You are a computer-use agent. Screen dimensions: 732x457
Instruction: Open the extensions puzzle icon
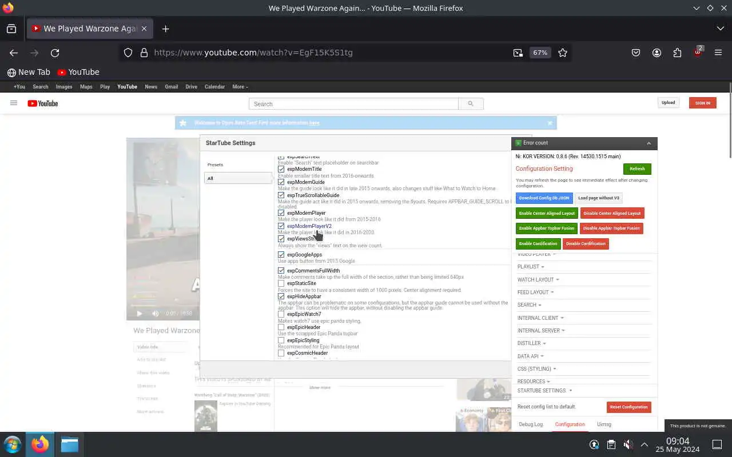point(677,53)
